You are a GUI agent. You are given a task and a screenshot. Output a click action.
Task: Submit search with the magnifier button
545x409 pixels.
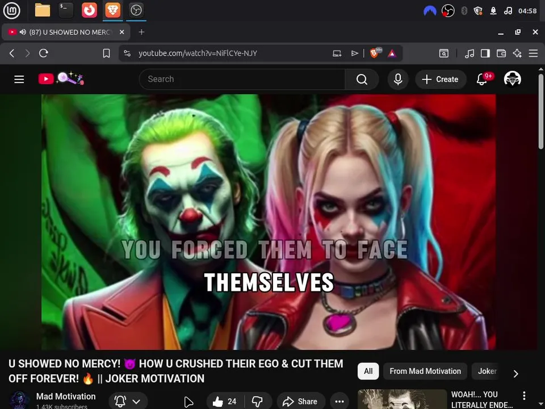point(362,80)
